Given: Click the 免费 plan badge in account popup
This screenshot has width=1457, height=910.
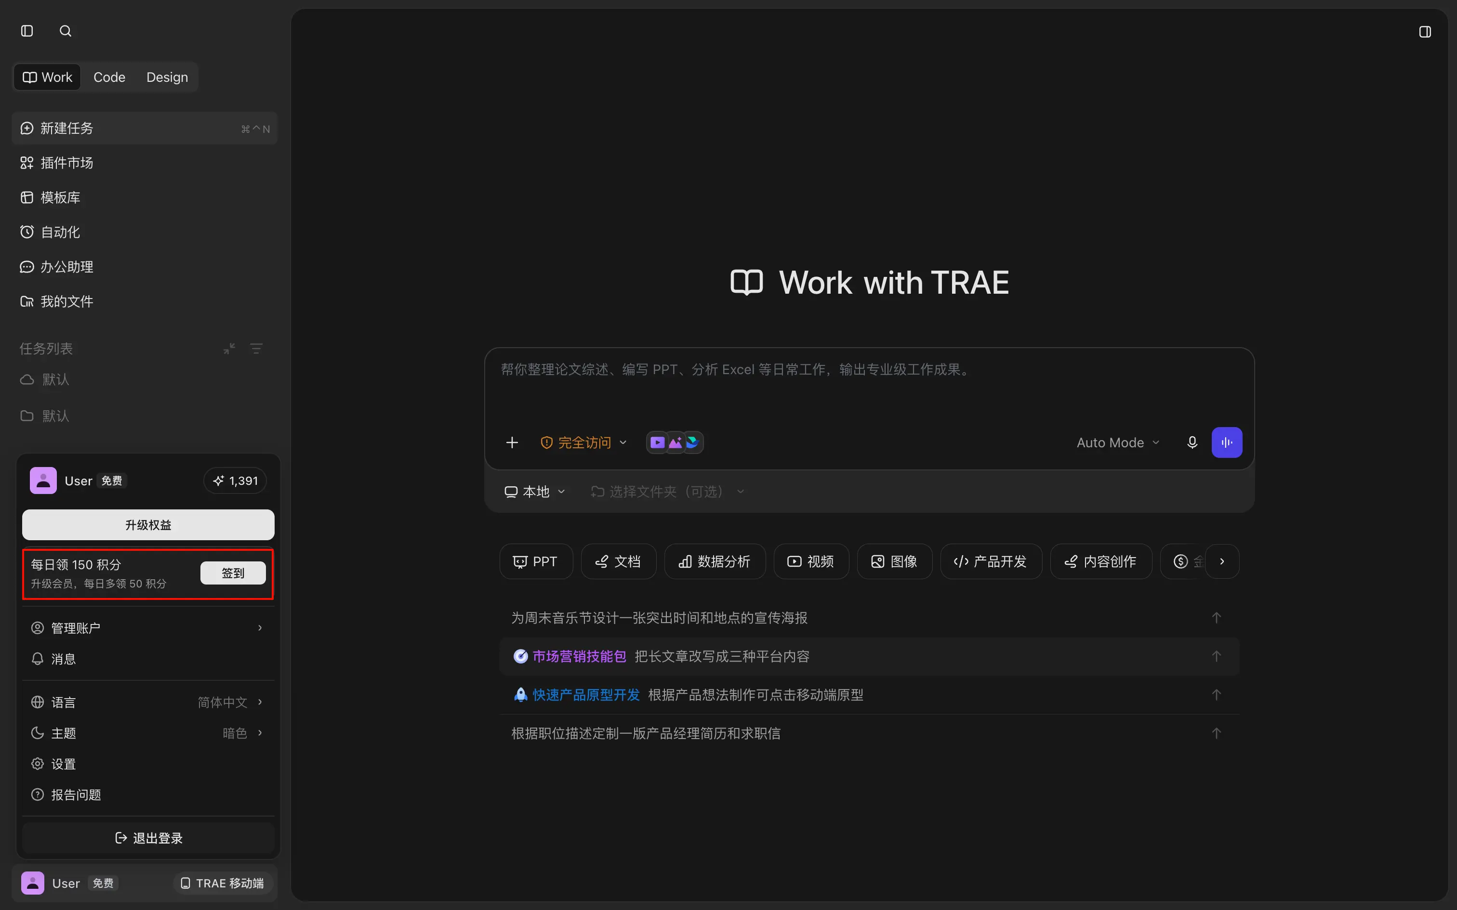Looking at the screenshot, I should coord(111,481).
